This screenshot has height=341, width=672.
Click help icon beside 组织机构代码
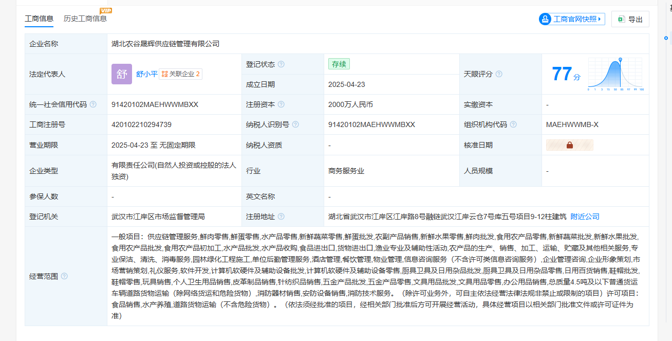click(x=513, y=124)
